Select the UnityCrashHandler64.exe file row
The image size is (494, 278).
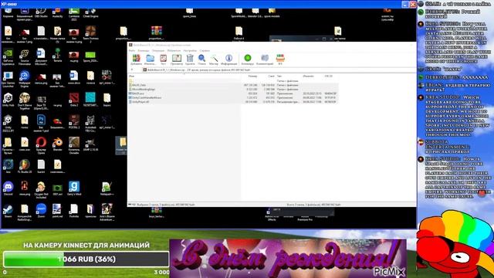click(233, 98)
